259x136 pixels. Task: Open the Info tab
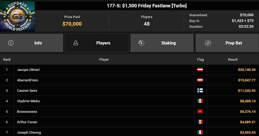pyautogui.click(x=32, y=43)
